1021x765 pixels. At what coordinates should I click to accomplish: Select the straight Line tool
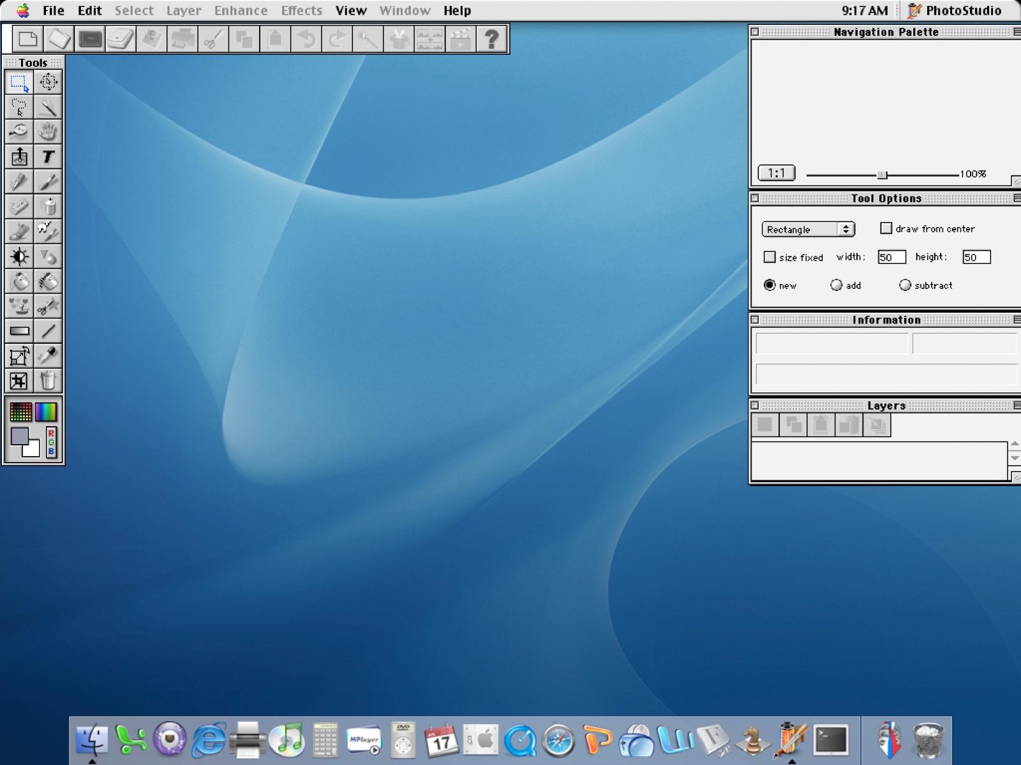[x=48, y=331]
